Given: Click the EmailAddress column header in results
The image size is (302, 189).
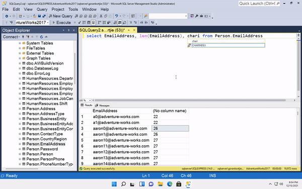Looking at the screenshot, I should coord(121,111).
